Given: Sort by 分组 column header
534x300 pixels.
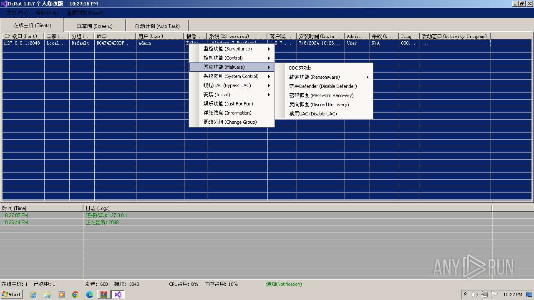Looking at the screenshot, I should point(82,36).
